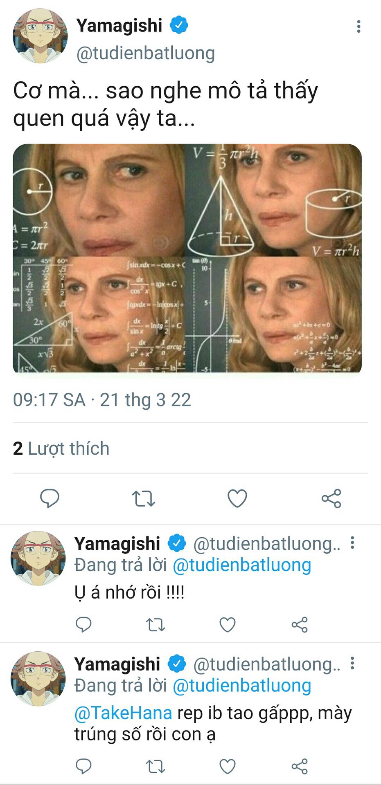The height and width of the screenshot is (785, 381).
Task: Share the @TakeHana mention tweet
Action: point(300,767)
